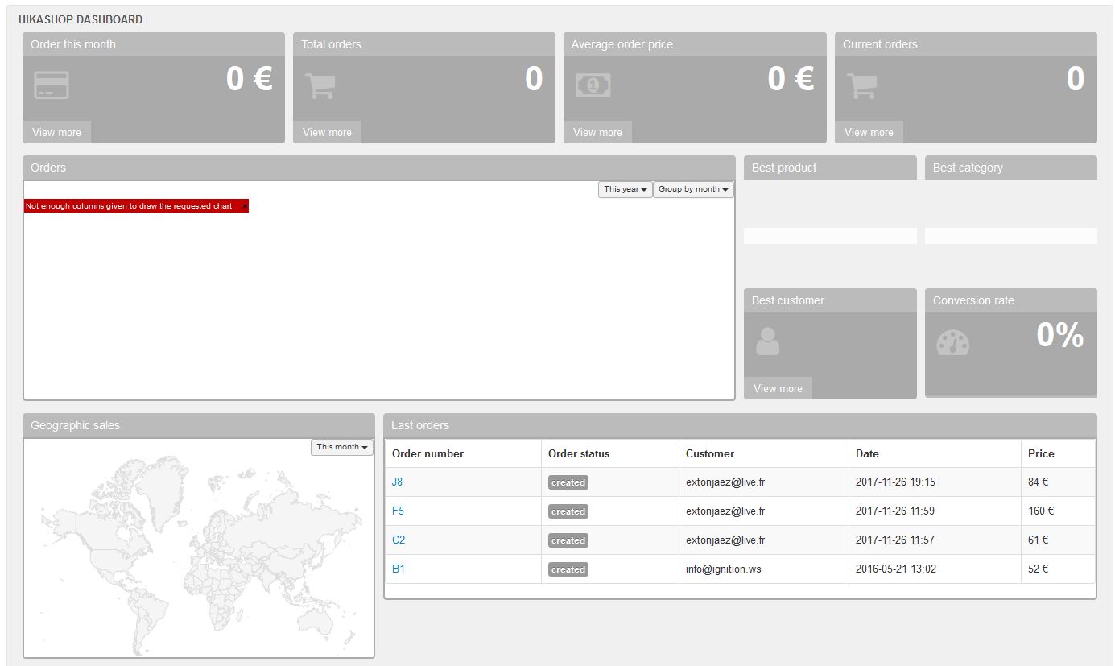This screenshot has height=666, width=1115.
Task: Click the Last orders panel header
Action: click(x=740, y=425)
